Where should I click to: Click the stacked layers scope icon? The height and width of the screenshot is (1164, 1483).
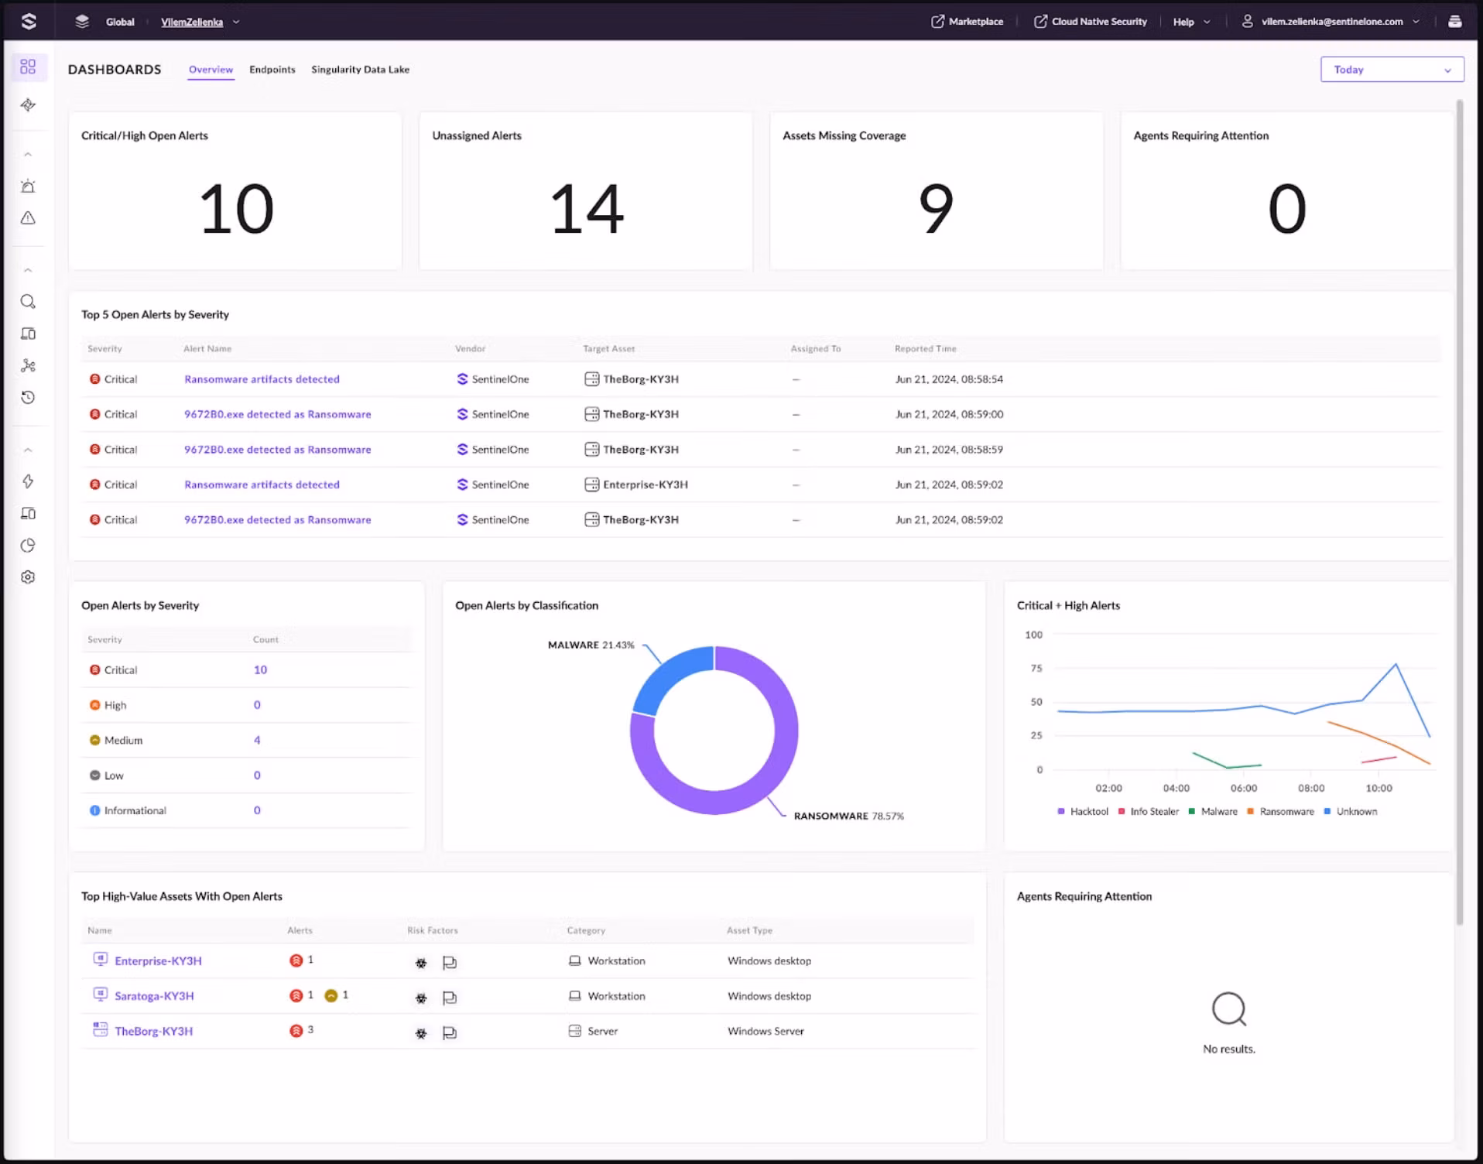tap(82, 22)
